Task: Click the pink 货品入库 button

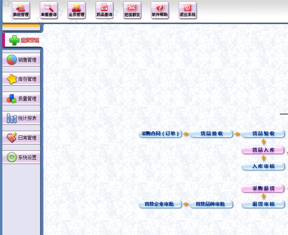Action: coord(263,150)
